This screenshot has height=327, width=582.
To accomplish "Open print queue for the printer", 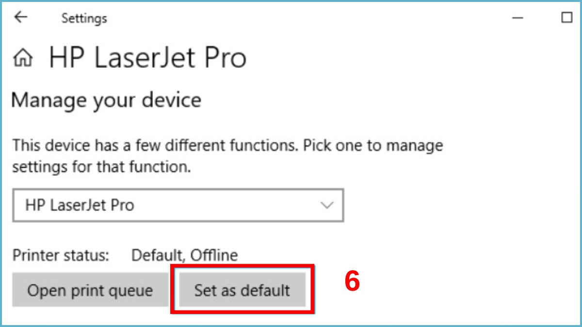I will (x=91, y=290).
